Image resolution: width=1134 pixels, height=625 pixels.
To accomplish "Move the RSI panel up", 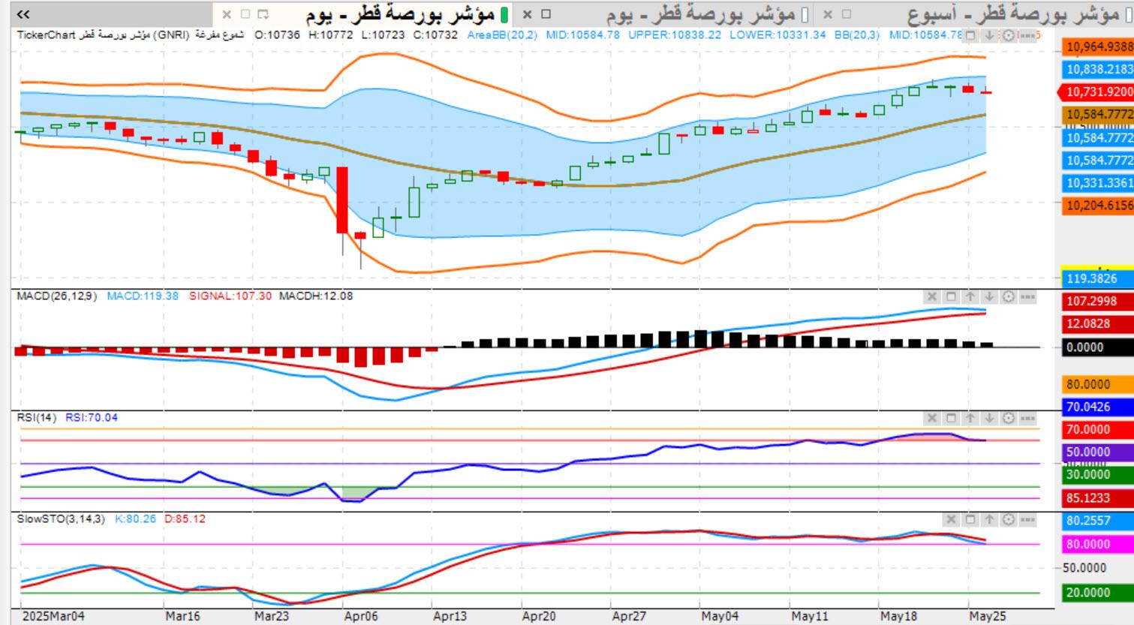I will [x=970, y=418].
